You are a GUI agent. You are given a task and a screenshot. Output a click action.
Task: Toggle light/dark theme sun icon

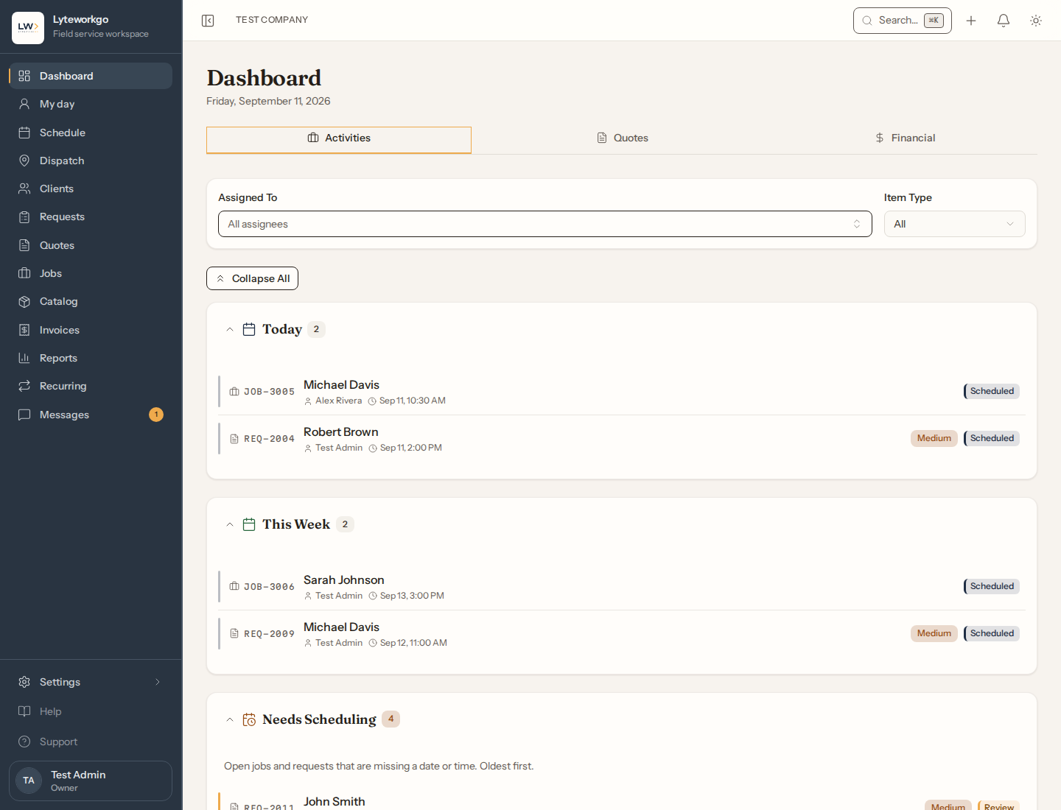click(1036, 21)
